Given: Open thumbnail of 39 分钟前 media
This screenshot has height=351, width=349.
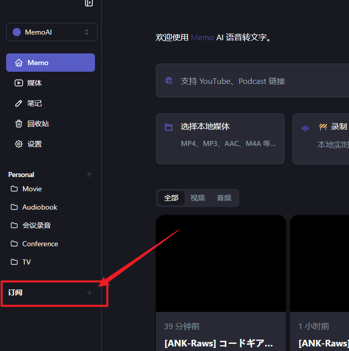Looking at the screenshot, I should 221,264.
